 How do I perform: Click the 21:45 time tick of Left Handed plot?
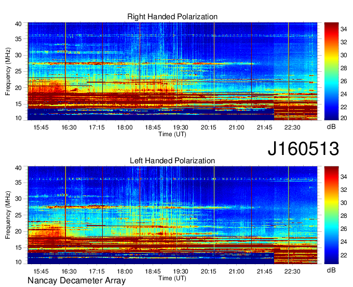pyautogui.click(x=265, y=271)
